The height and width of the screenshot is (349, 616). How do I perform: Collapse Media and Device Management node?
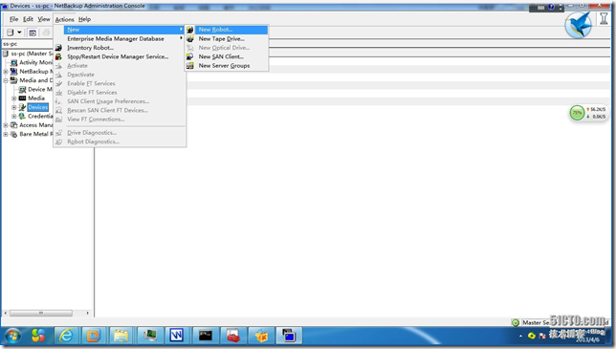[x=6, y=80]
